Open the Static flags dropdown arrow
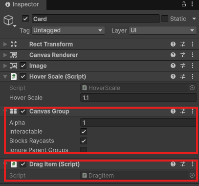The height and width of the screenshot is (186, 199). (194, 19)
